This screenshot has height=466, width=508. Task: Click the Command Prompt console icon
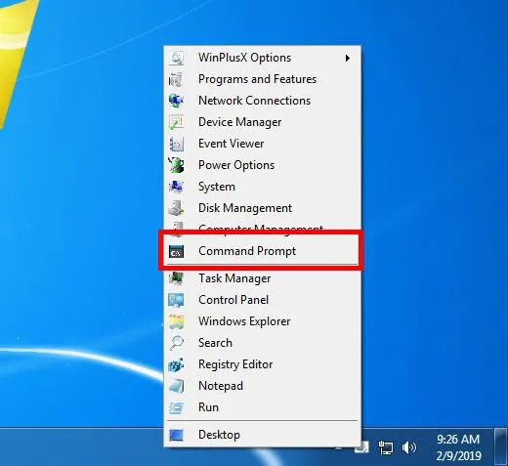[x=176, y=252]
